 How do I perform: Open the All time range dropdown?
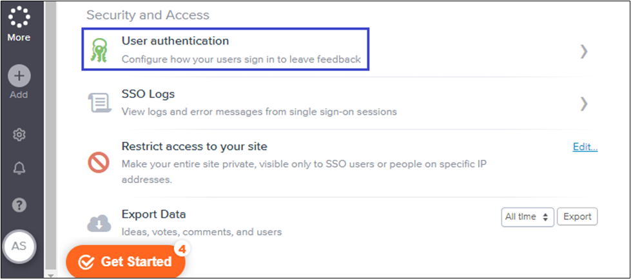point(527,217)
